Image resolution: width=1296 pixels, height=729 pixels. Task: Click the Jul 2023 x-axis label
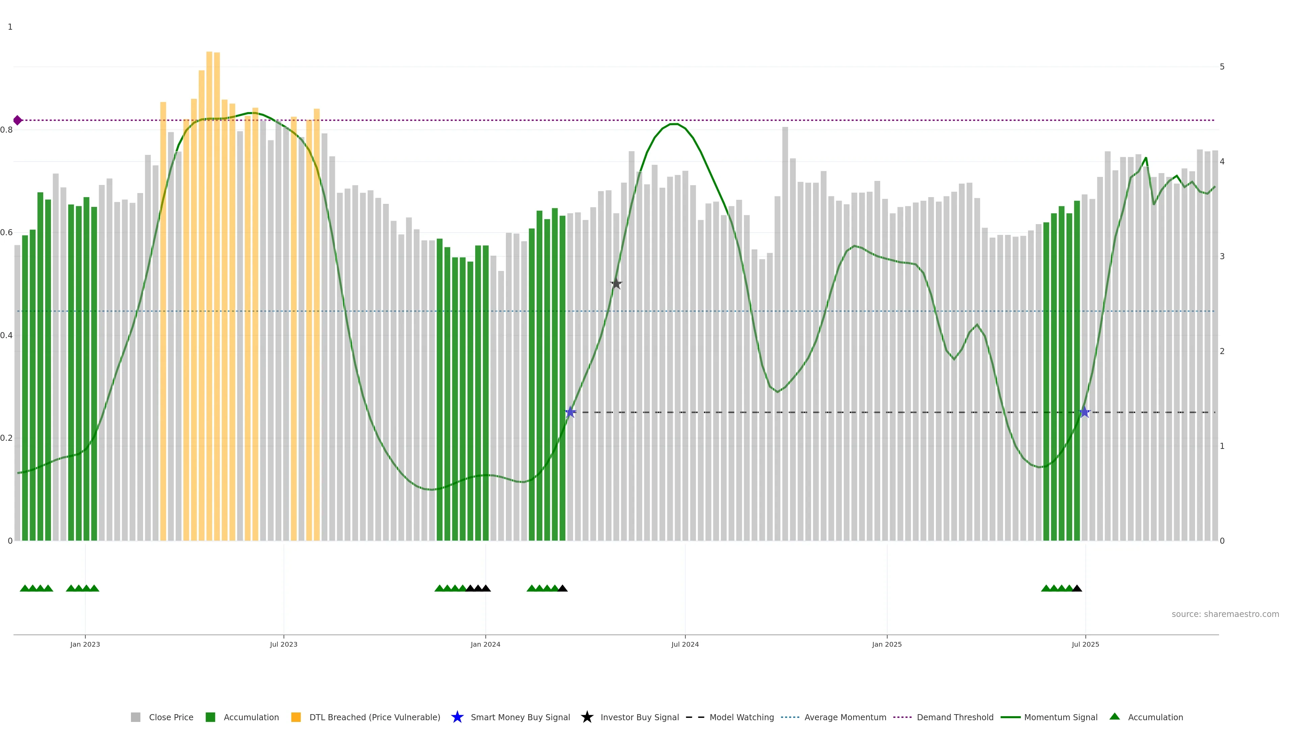283,644
